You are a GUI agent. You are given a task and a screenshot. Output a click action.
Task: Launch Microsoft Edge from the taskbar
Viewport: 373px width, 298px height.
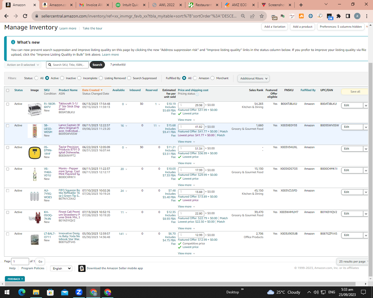[x=22, y=292]
